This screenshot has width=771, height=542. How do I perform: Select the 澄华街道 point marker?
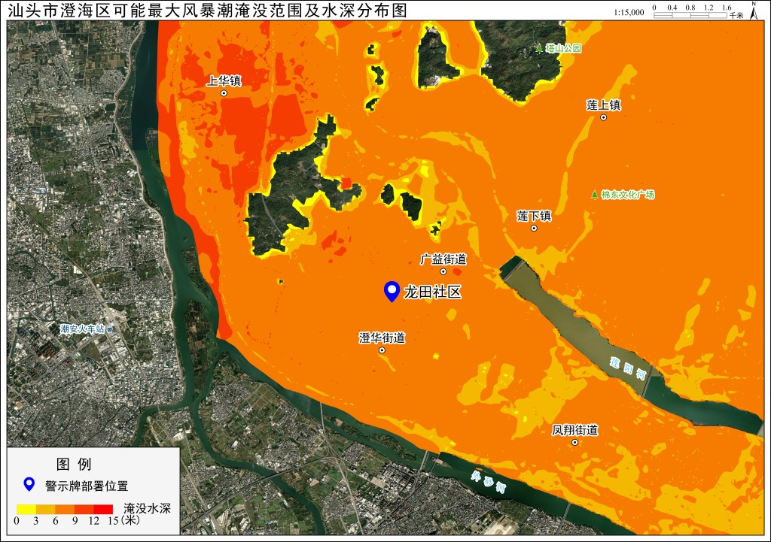382,350
